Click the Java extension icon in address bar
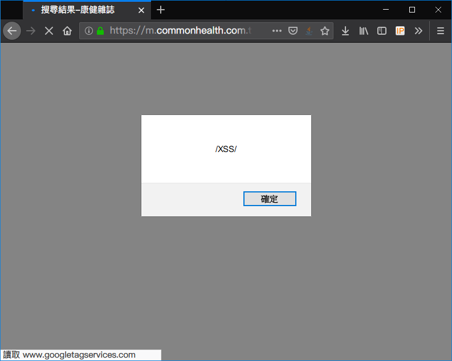Image resolution: width=452 pixels, height=361 pixels. click(309, 31)
